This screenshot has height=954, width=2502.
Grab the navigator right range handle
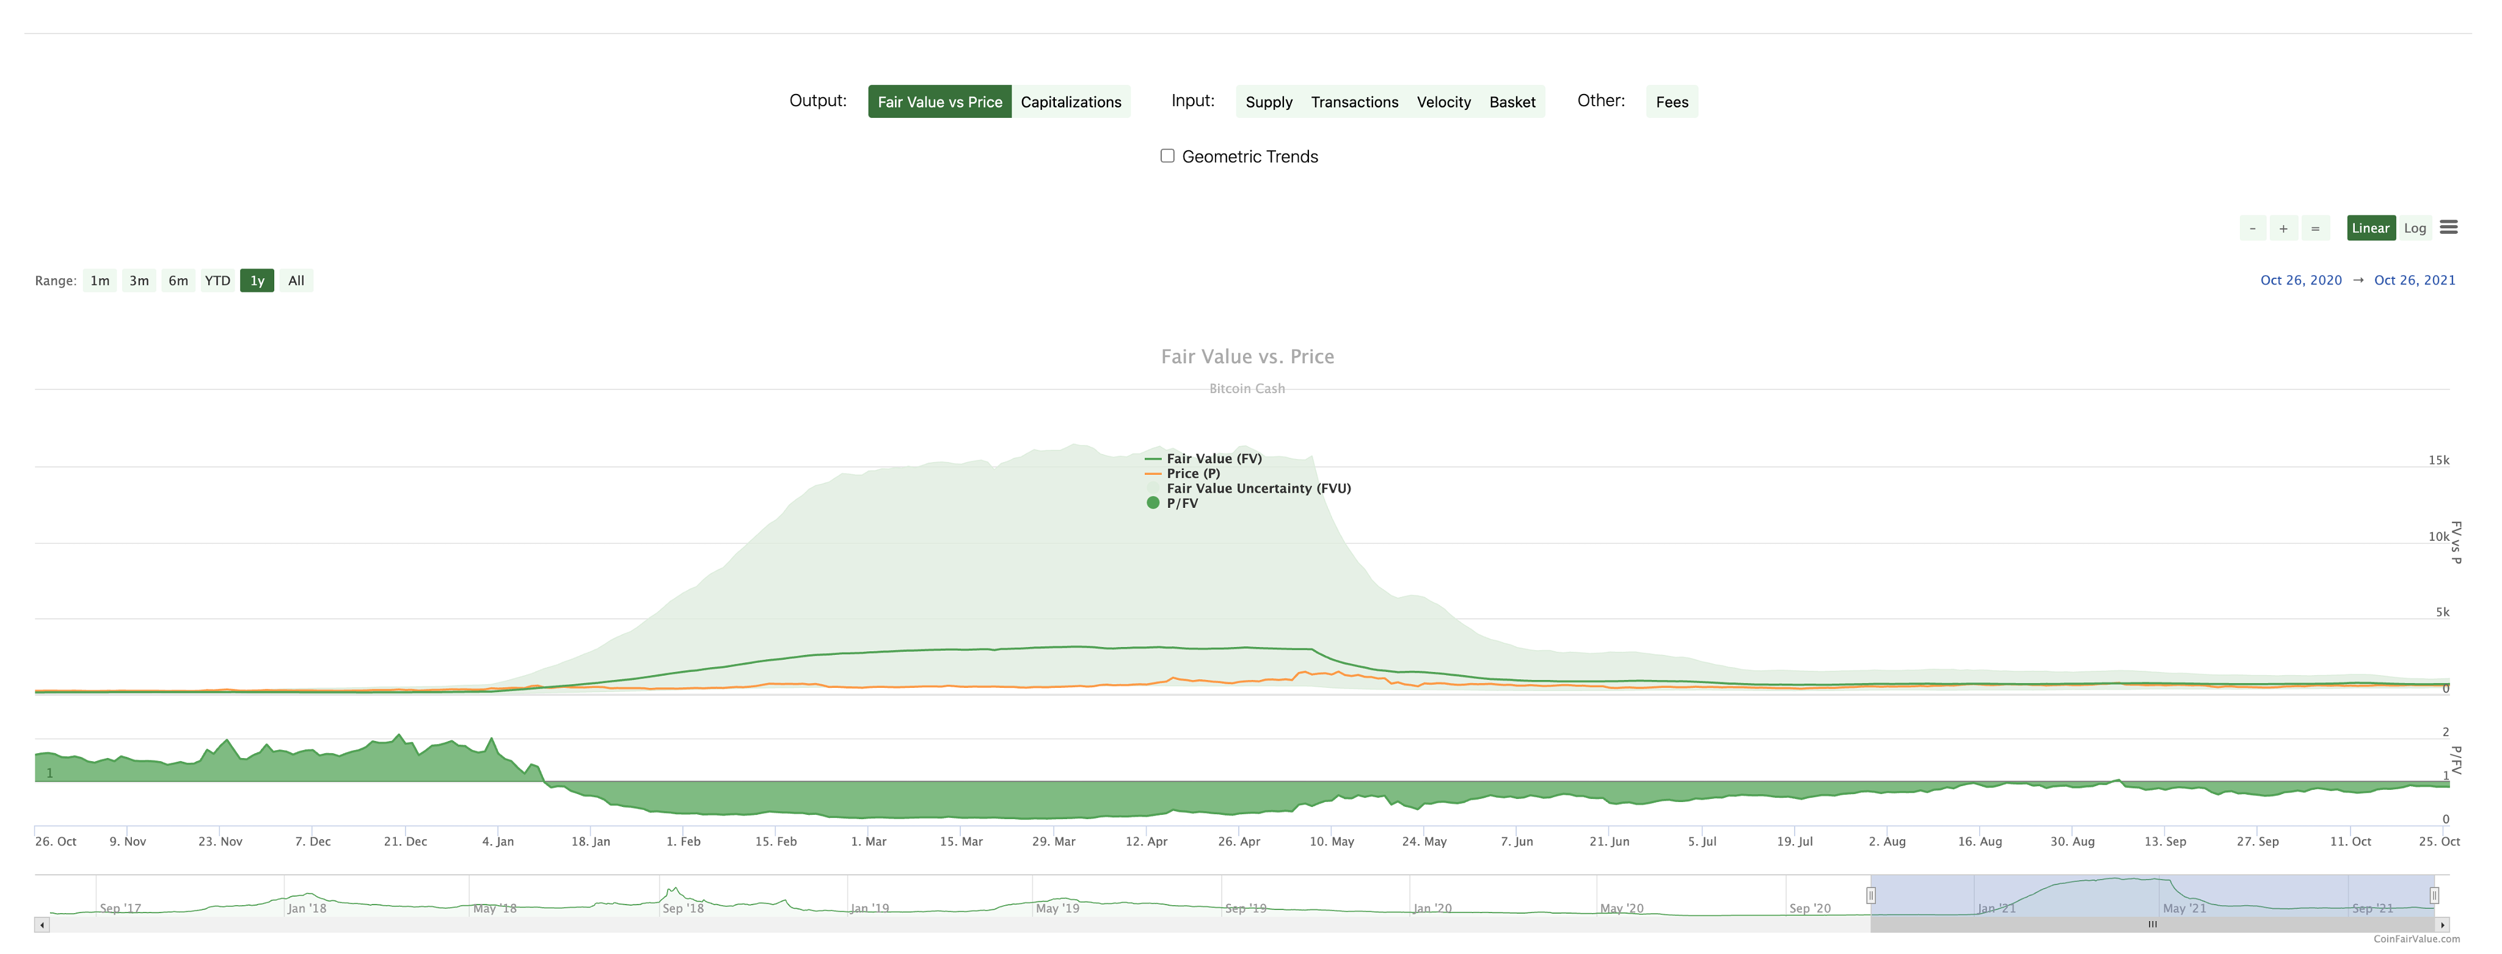coord(2434,895)
